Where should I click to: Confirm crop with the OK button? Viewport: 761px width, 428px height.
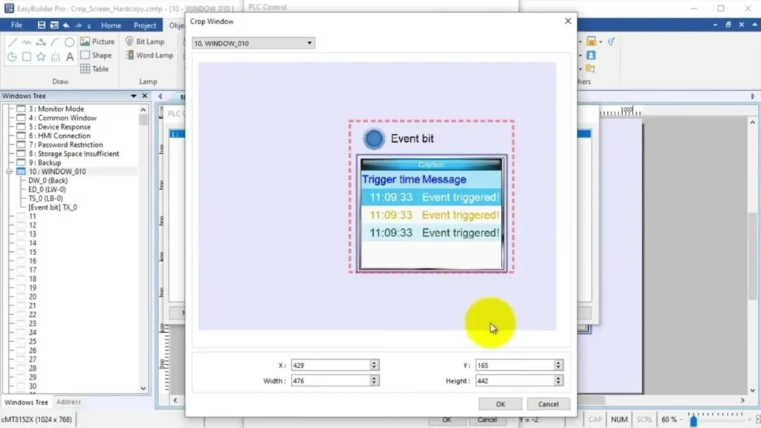(x=500, y=404)
